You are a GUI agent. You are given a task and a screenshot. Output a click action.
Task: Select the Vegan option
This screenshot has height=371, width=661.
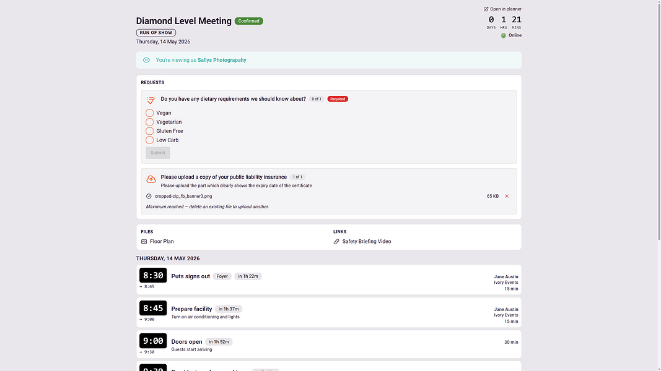[150, 113]
